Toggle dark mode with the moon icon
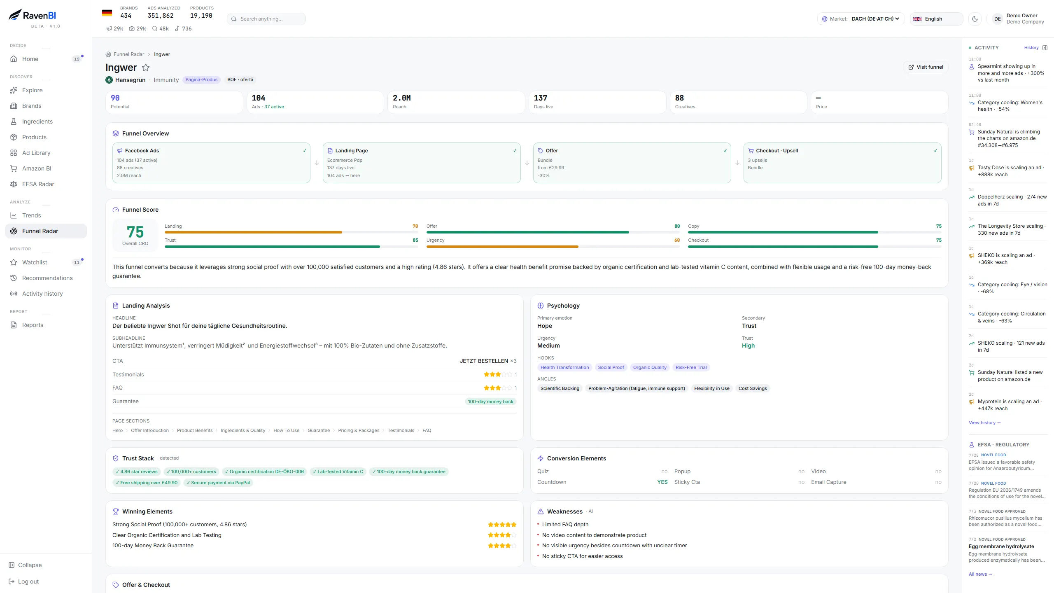This screenshot has width=1054, height=593. pyautogui.click(x=975, y=19)
